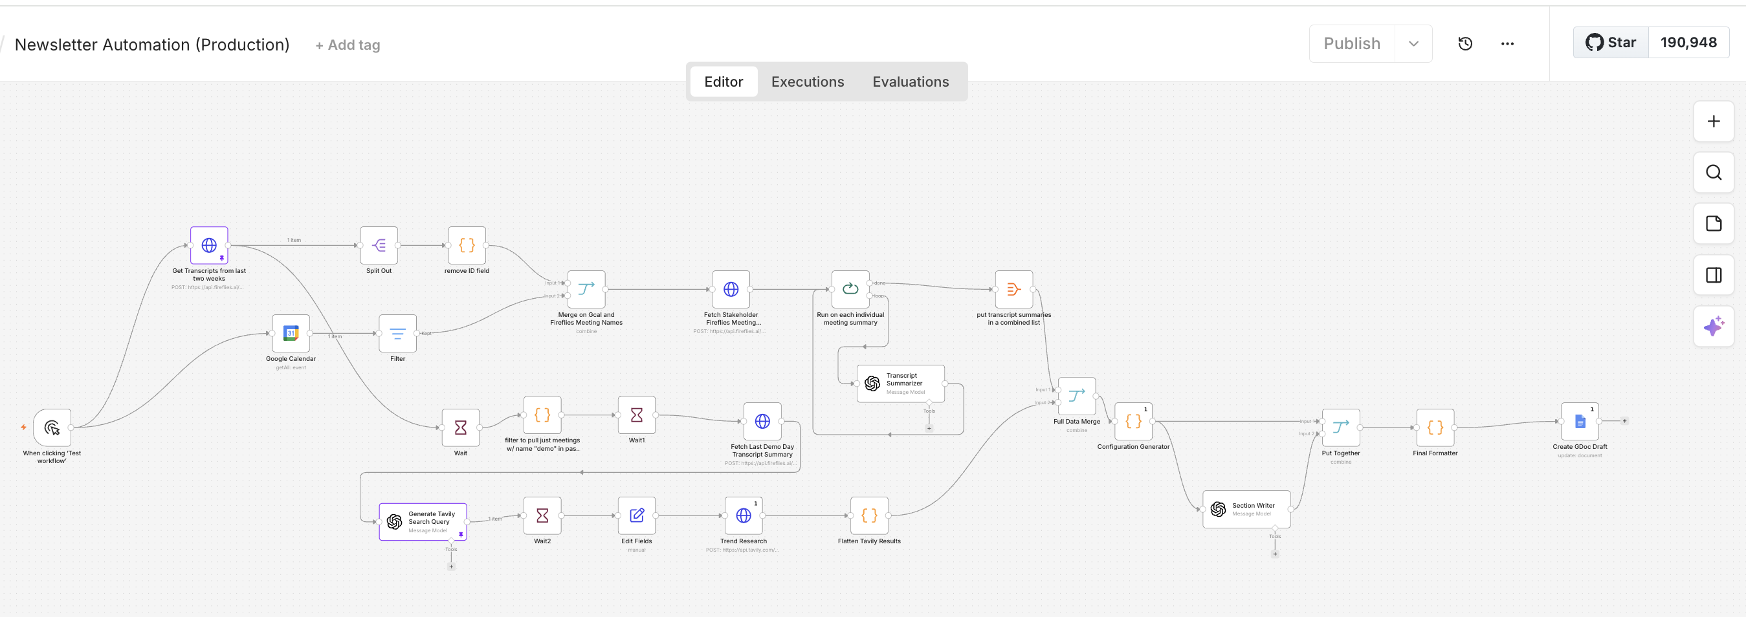Image resolution: width=1746 pixels, height=617 pixels.
Task: Open the Flatten Tavily Results code node
Action: [x=870, y=515]
